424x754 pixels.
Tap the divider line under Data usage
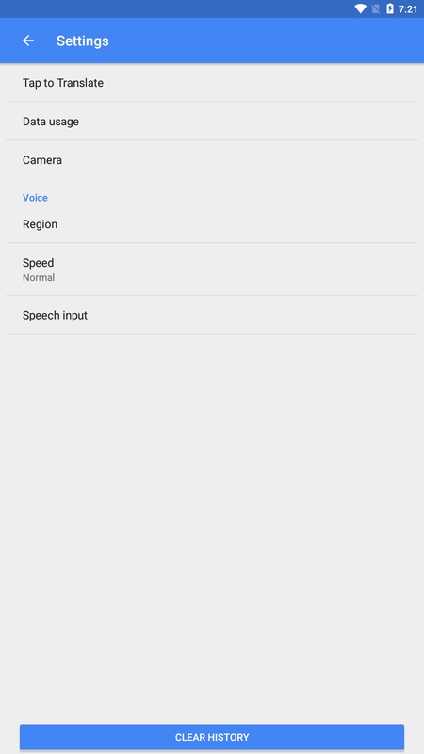[212, 140]
